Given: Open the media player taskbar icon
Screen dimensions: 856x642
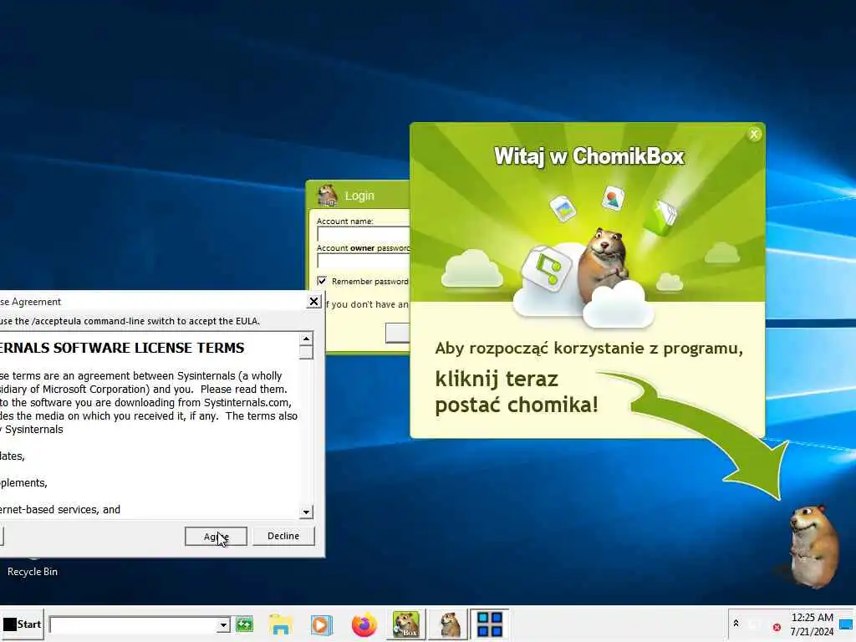Looking at the screenshot, I should coord(322,624).
